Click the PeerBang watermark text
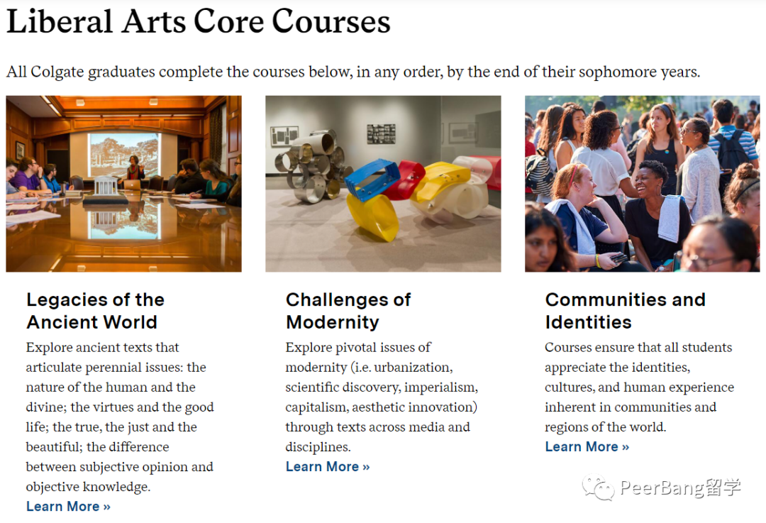Viewport: 766px width, 523px height. point(680,488)
